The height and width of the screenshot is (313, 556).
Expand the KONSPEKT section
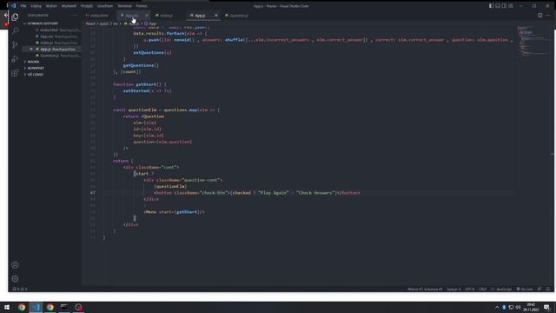[36, 68]
